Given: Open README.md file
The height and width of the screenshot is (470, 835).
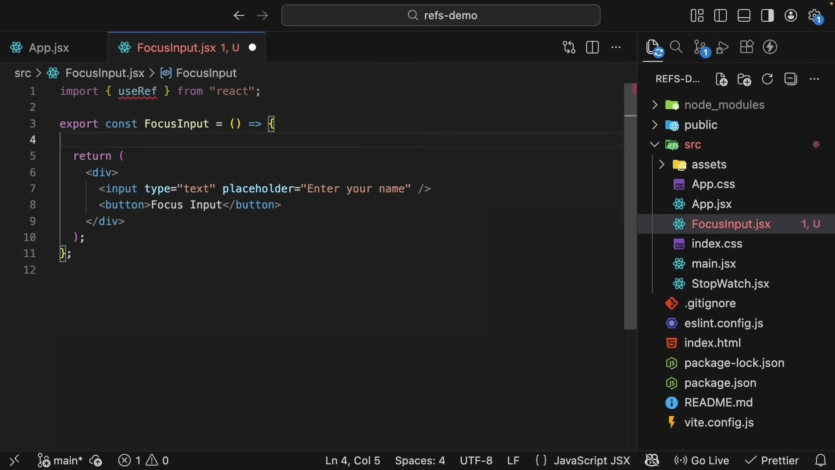Looking at the screenshot, I should tap(736, 403).
